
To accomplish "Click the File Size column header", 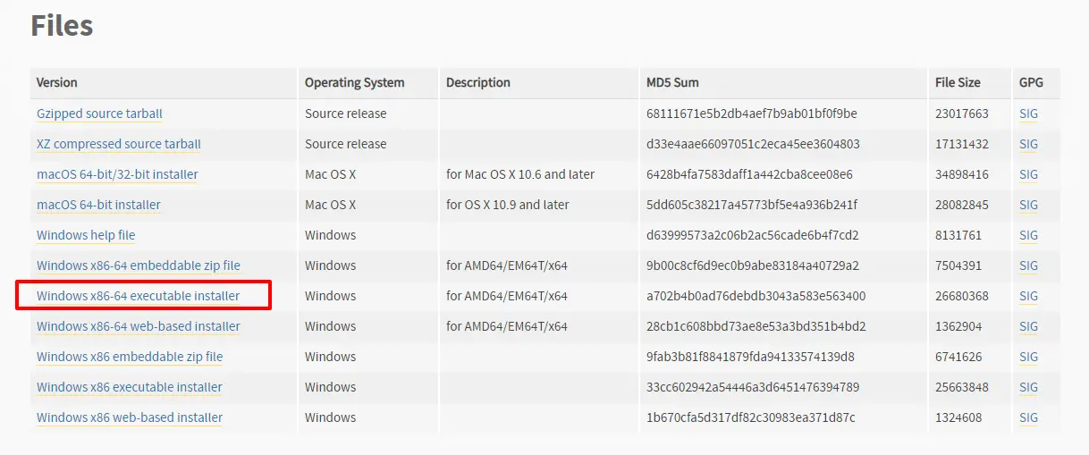I will click(x=957, y=82).
